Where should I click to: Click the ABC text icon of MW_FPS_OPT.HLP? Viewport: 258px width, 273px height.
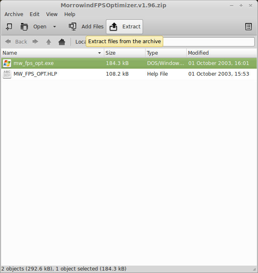tap(7, 74)
